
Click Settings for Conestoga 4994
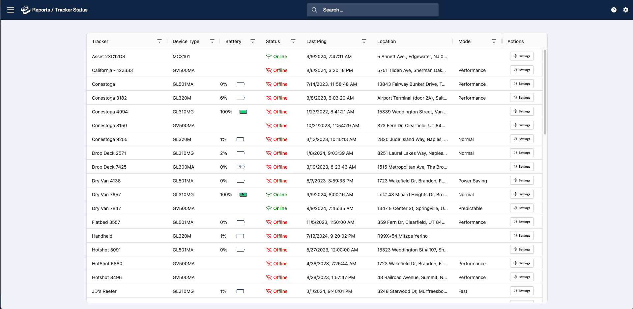522,111
